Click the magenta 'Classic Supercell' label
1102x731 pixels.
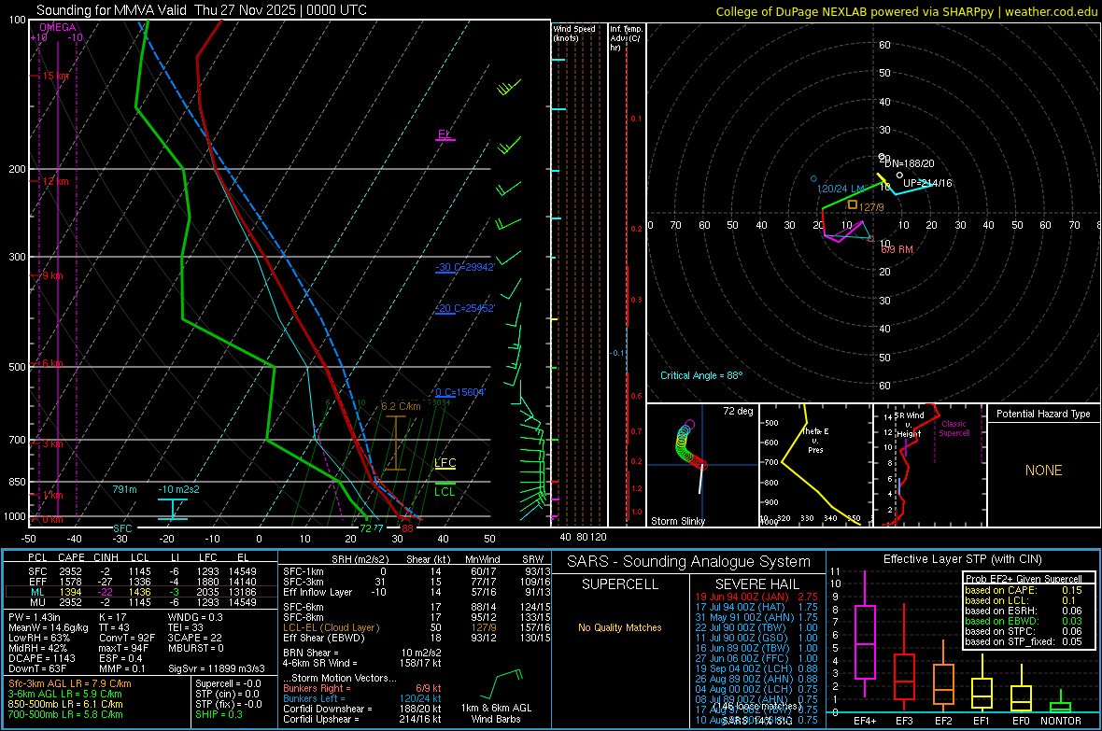(x=954, y=429)
